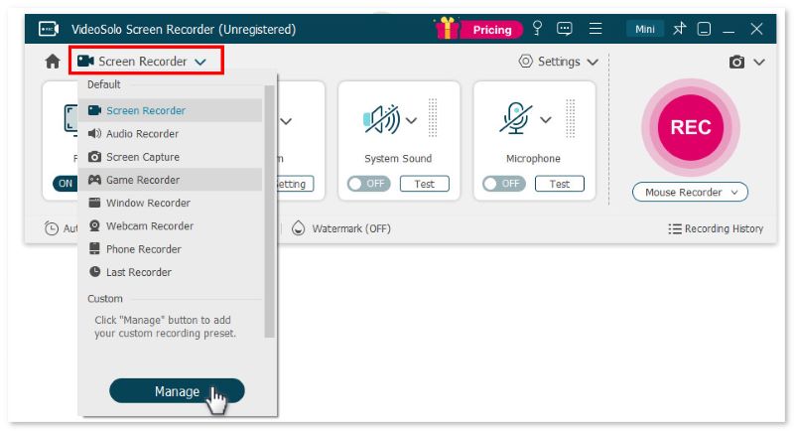Switch to Mini mode
The height and width of the screenshot is (431, 794).
pyautogui.click(x=644, y=30)
